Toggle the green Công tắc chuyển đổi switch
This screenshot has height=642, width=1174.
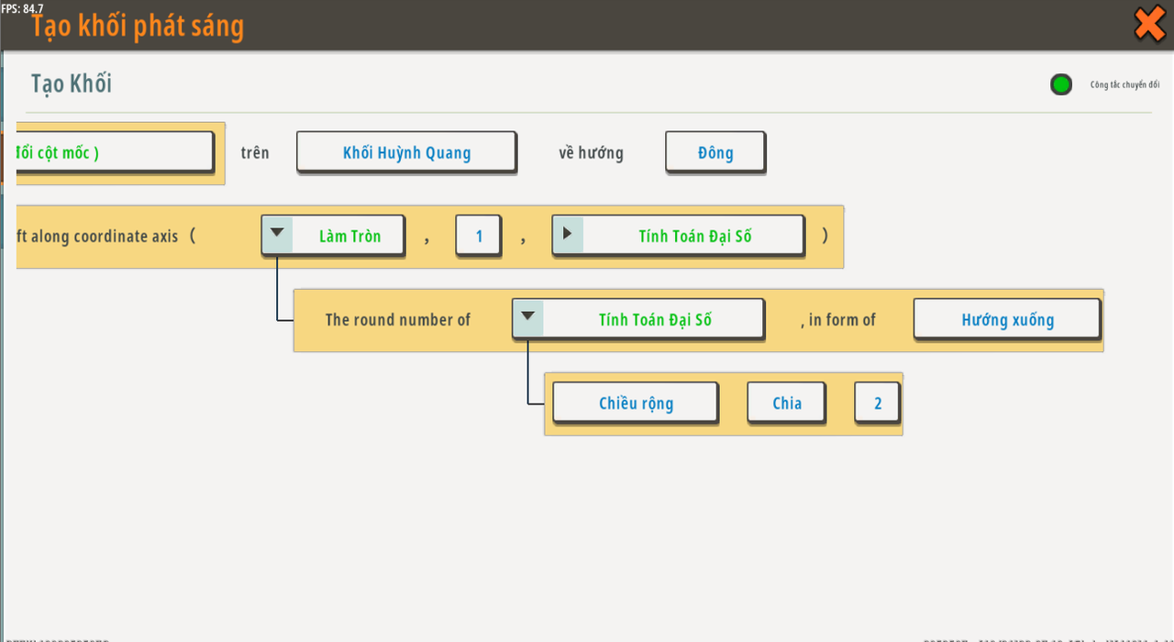[x=1061, y=84]
